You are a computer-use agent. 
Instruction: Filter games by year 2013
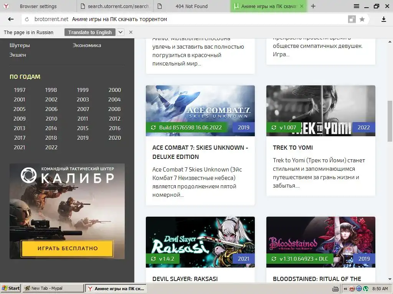pos(20,128)
